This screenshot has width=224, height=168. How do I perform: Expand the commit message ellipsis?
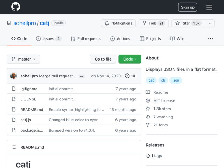pyautogui.click(x=82, y=76)
